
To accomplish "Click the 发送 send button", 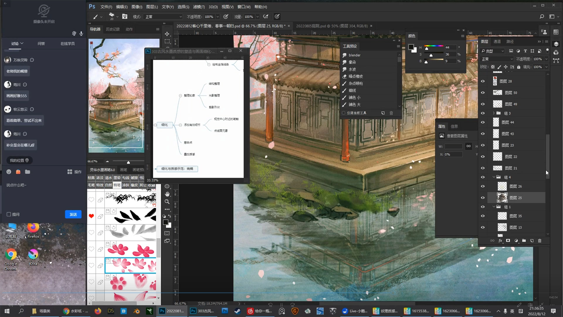I will pyautogui.click(x=73, y=214).
